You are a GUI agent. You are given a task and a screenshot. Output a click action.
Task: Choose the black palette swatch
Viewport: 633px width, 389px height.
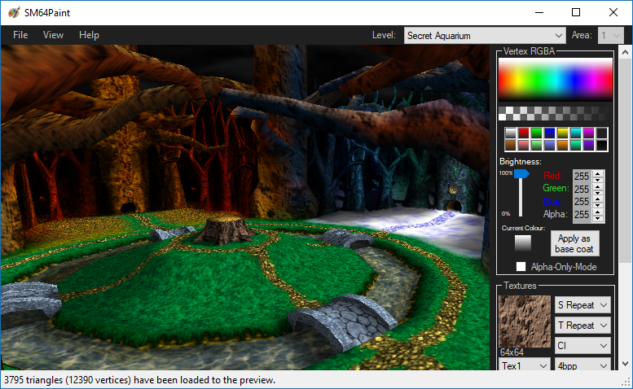(601, 145)
